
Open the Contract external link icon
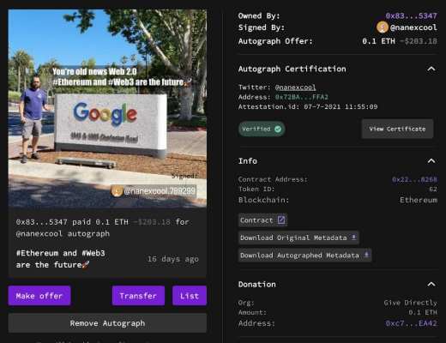tap(281, 220)
